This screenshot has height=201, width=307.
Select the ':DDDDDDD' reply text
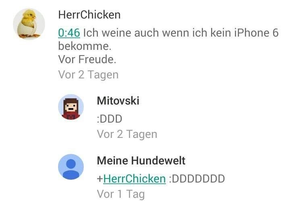point(197,178)
